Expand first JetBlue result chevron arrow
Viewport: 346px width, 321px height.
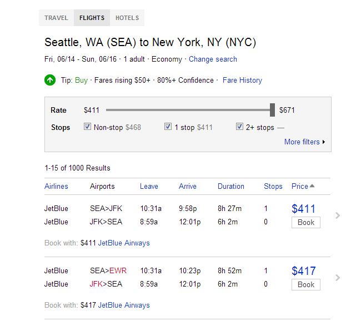tap(338, 215)
